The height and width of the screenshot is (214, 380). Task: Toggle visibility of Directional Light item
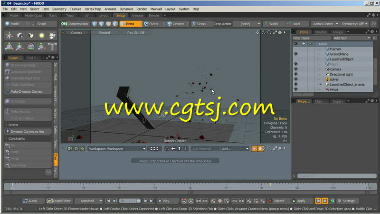(295, 74)
